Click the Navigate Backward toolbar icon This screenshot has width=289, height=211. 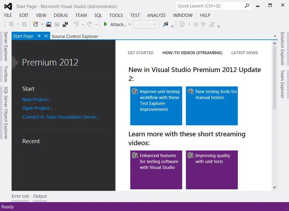pos(12,24)
